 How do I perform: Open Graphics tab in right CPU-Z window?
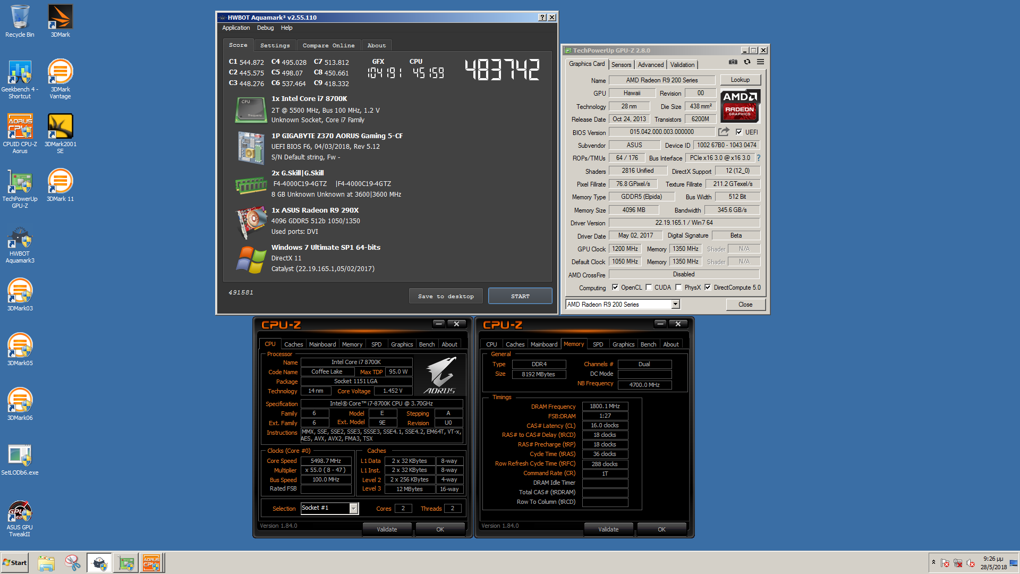tap(623, 344)
